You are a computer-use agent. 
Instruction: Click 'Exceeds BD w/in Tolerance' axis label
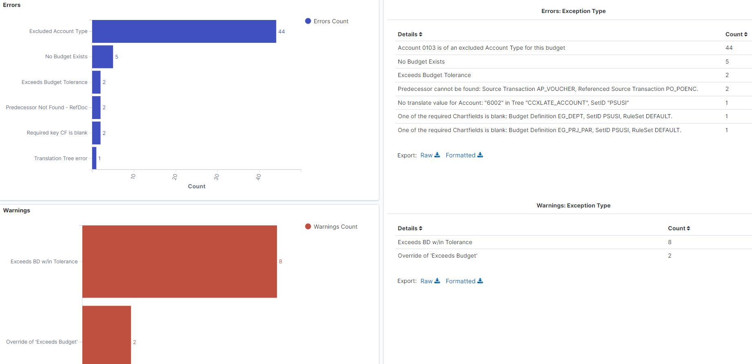(44, 262)
